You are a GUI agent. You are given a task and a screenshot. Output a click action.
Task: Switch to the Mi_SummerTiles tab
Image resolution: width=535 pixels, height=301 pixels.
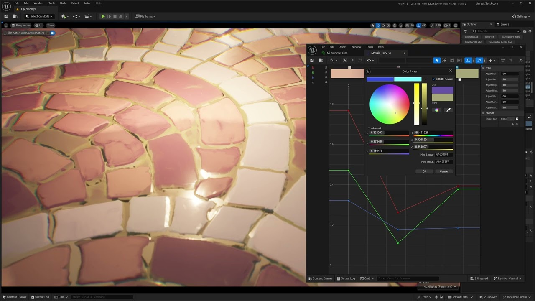pyautogui.click(x=337, y=53)
